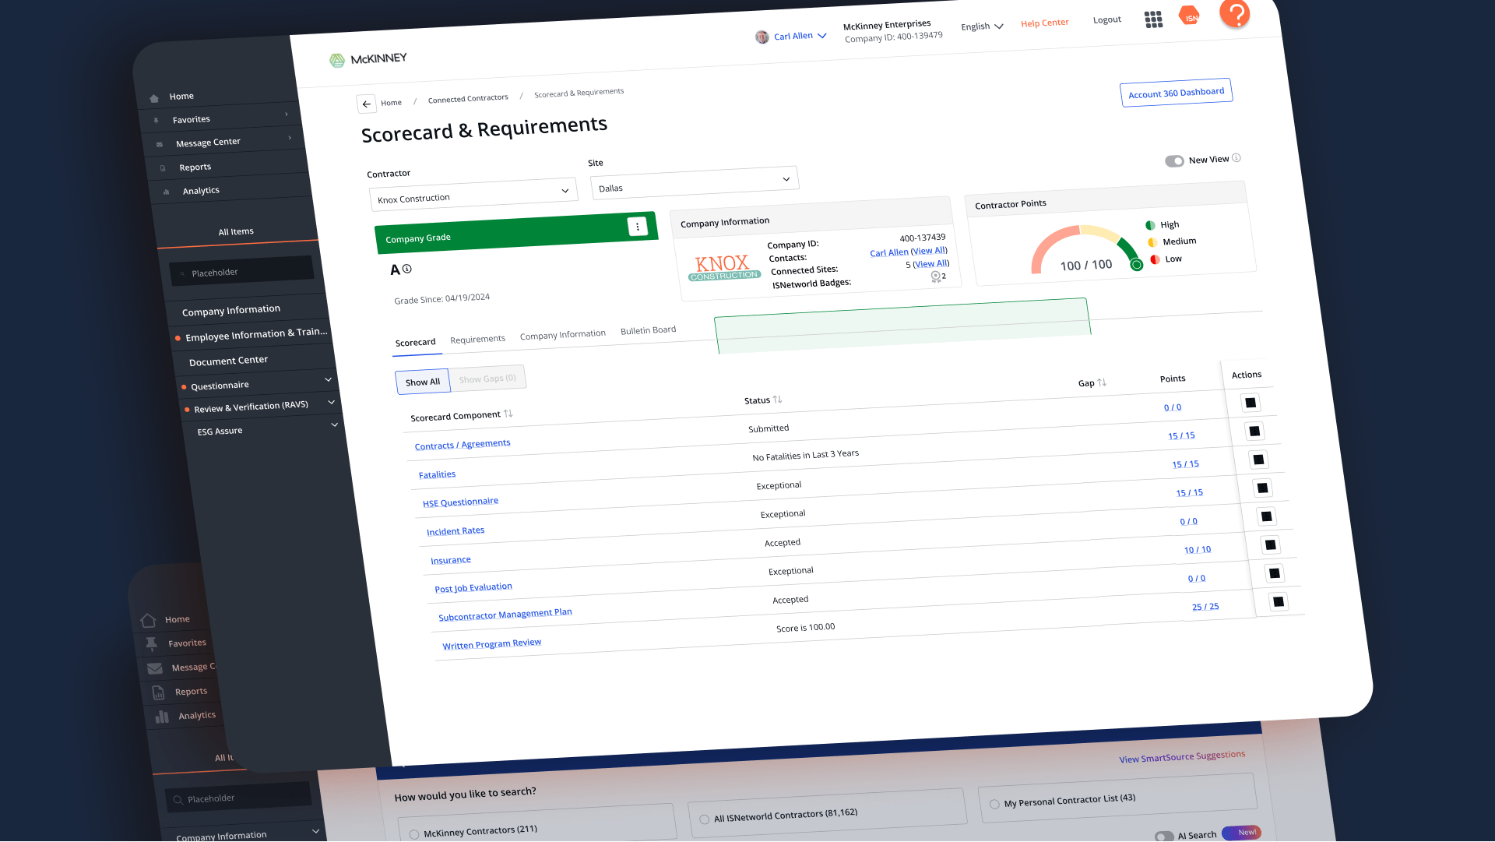The width and height of the screenshot is (1495, 842).
Task: Click the info icon next to New View
Action: 1236,158
